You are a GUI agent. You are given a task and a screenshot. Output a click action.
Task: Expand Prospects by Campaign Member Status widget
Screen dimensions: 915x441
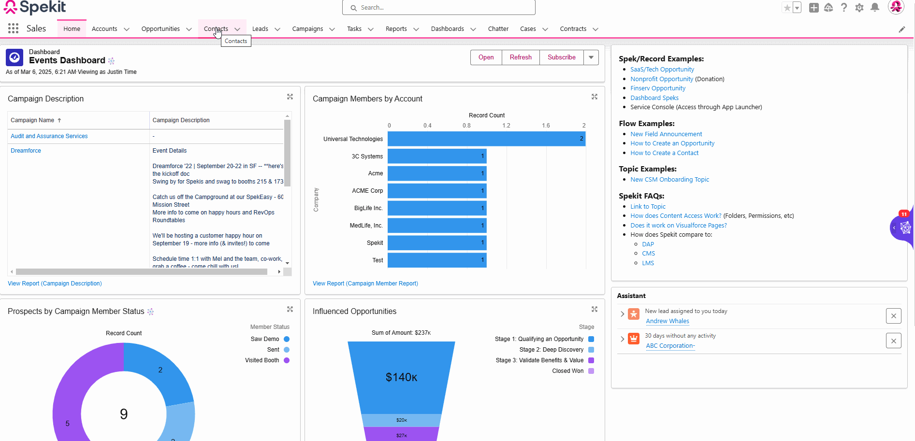coord(290,309)
